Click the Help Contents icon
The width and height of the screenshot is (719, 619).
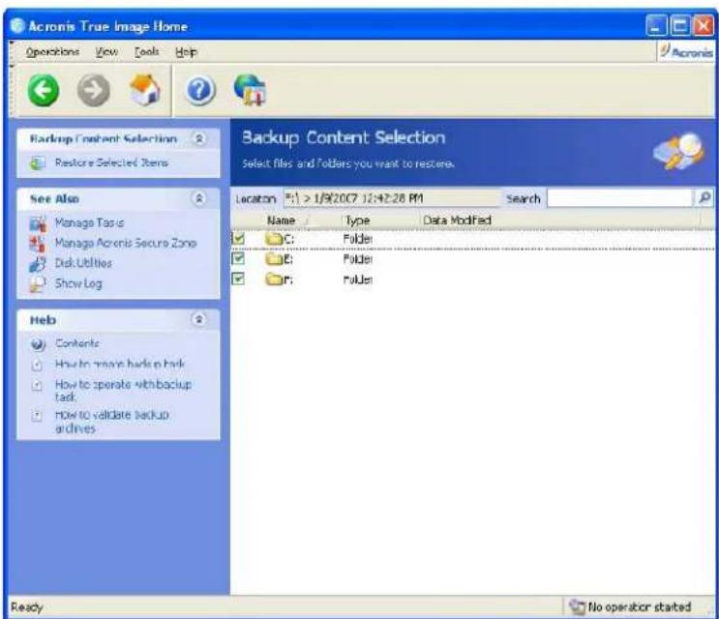click(x=38, y=344)
